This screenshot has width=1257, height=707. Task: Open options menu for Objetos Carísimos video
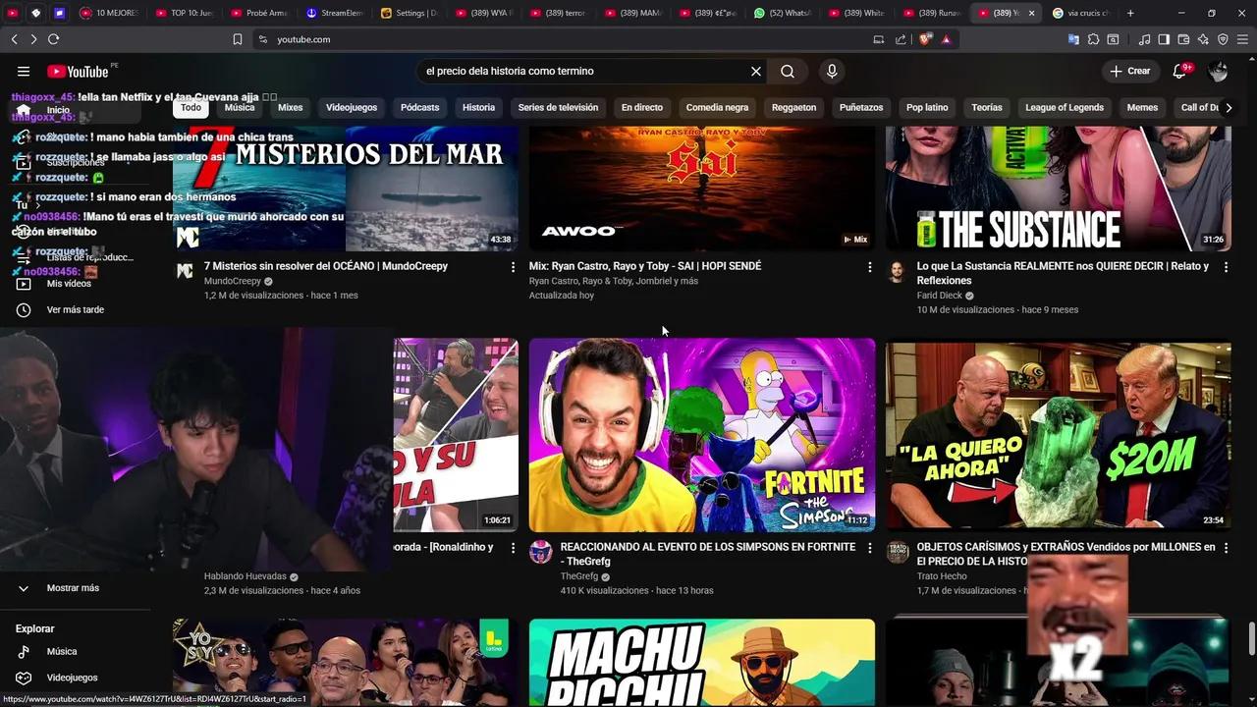[1226, 547]
